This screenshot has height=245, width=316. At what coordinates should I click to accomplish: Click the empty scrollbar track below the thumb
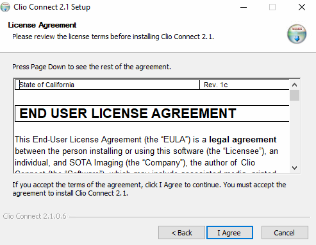point(294,131)
